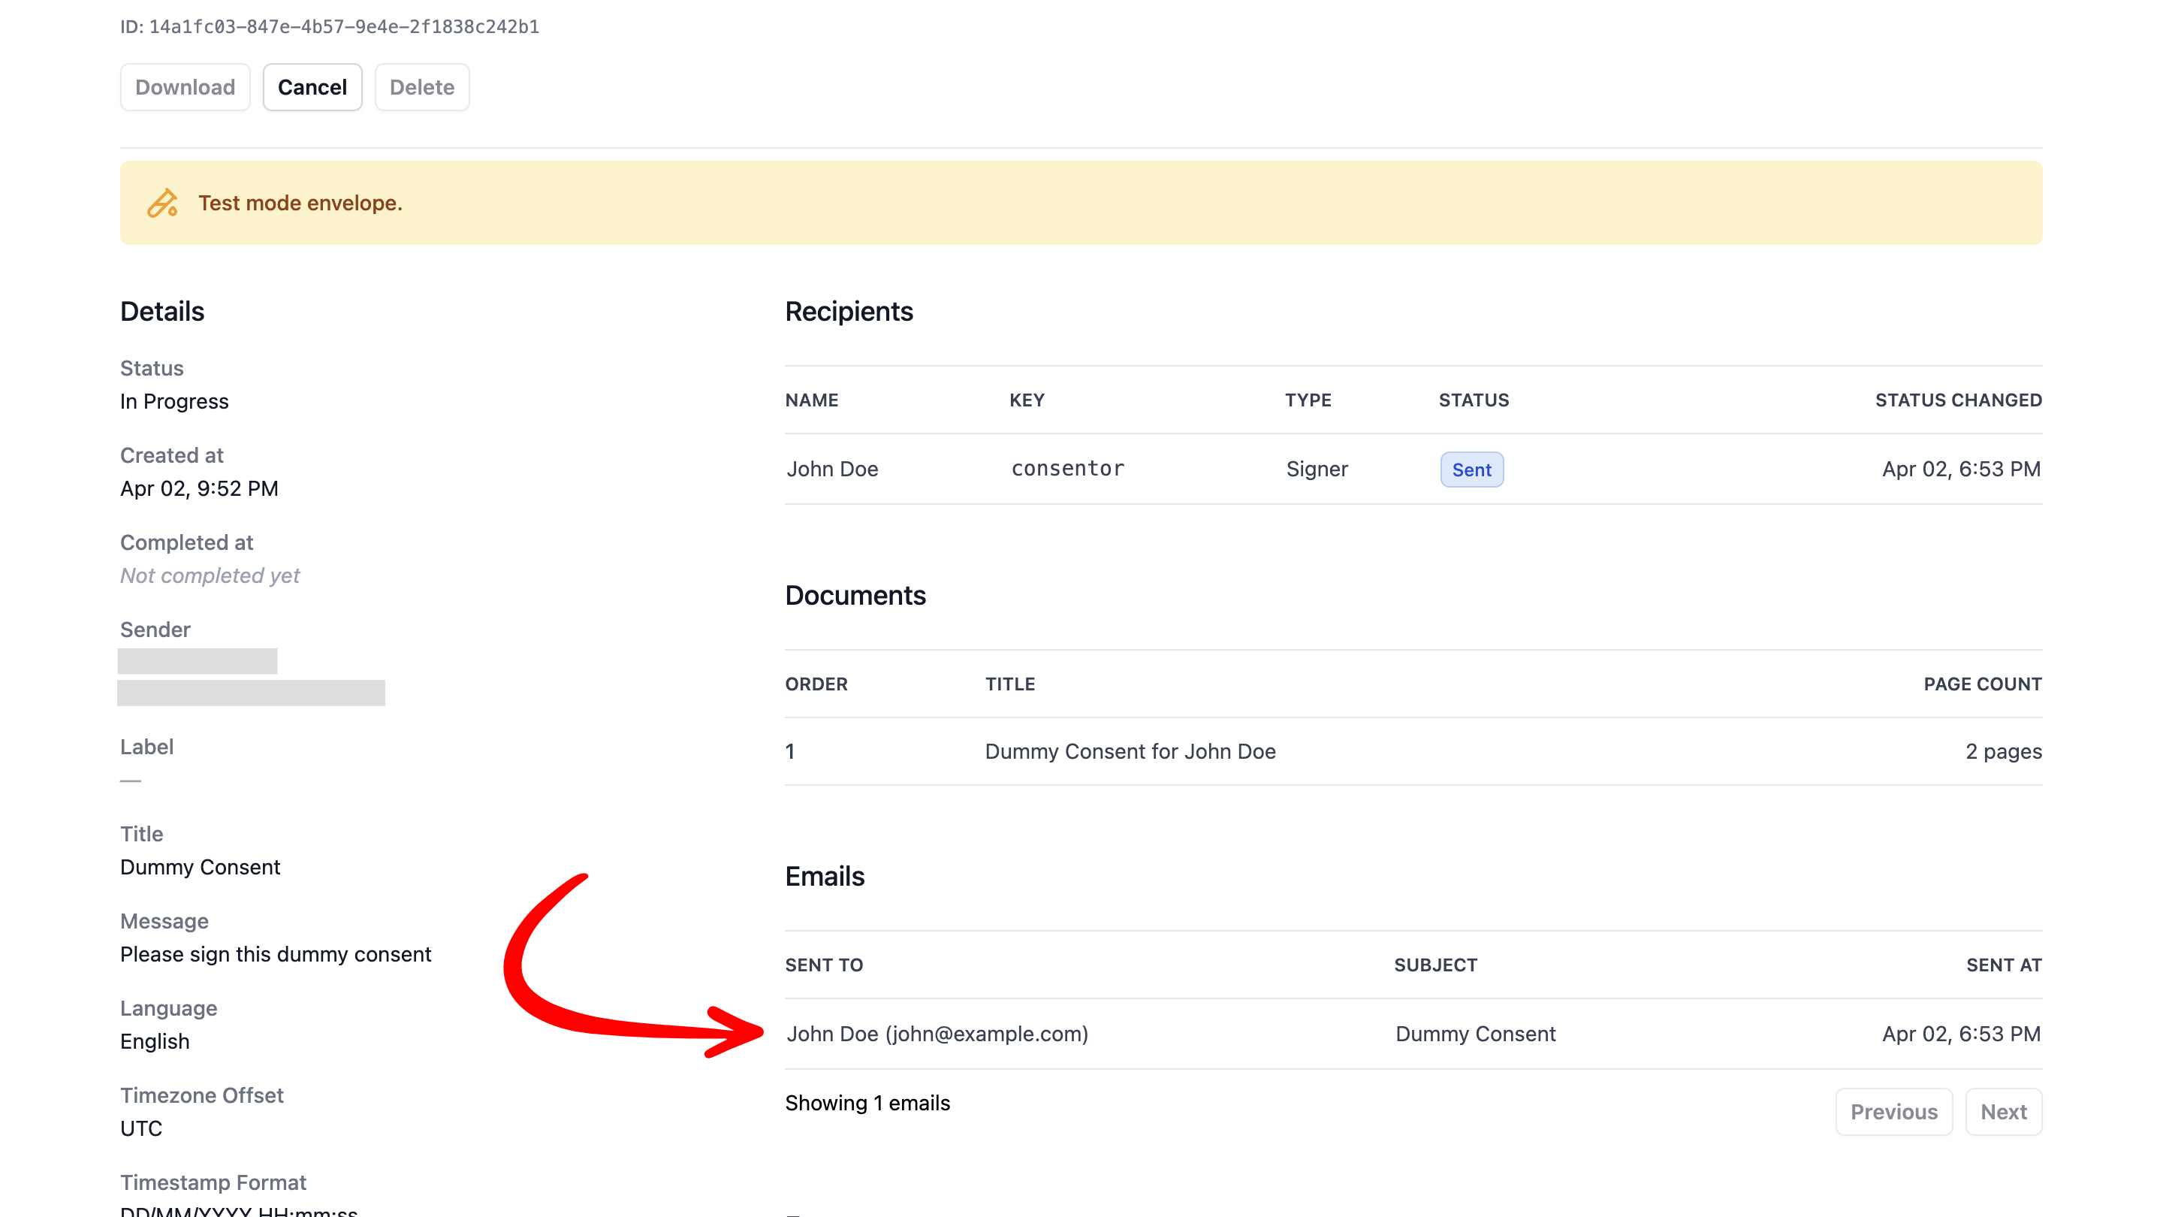Click the In Progress status value

coord(173,401)
